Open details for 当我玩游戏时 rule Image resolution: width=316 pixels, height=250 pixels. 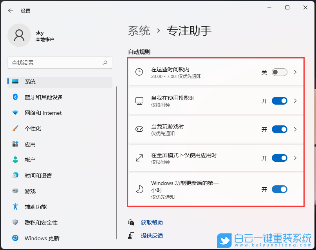[295, 129]
